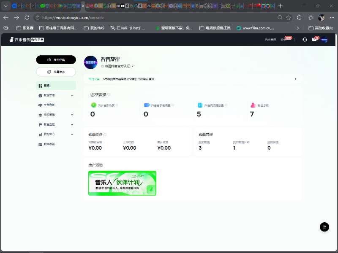This screenshot has height=253, width=338.
Task: Click the browser refresh icon
Action: [27, 17]
